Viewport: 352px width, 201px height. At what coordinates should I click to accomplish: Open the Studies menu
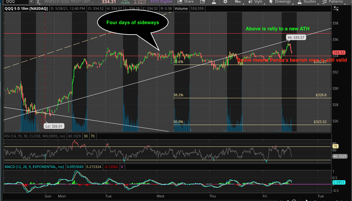click(307, 2)
